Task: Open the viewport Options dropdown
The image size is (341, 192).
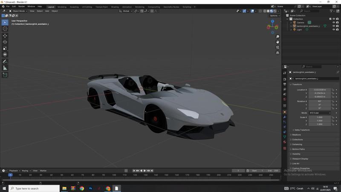Action: 275,16
